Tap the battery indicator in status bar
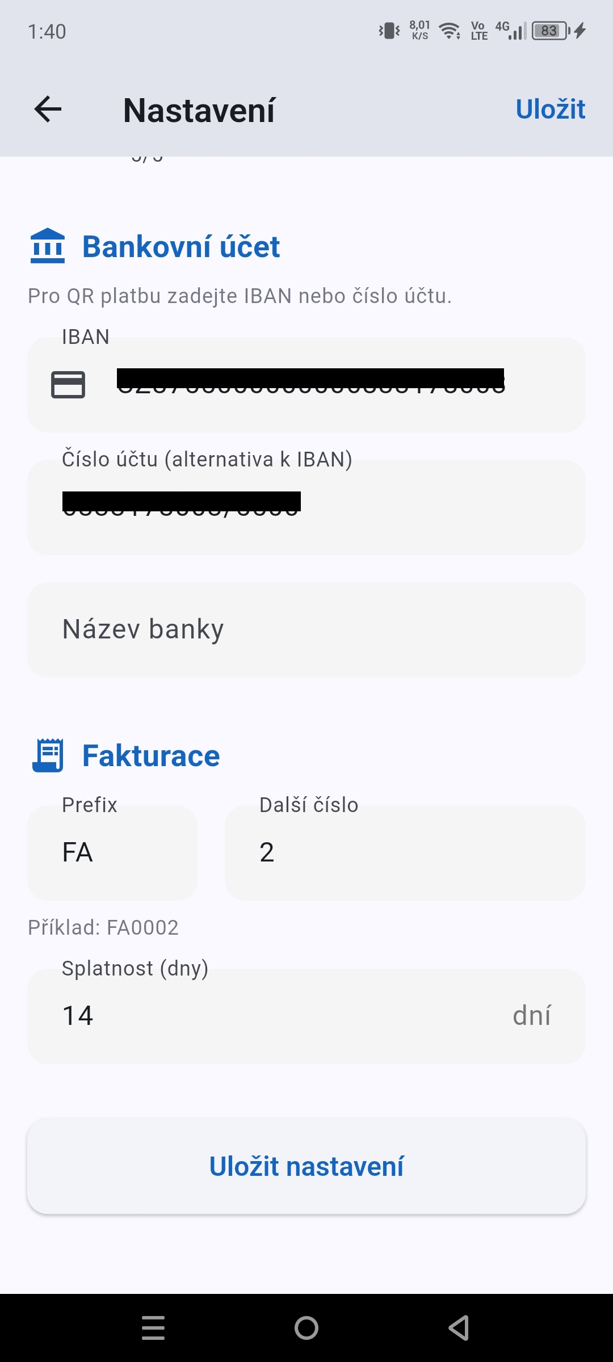This screenshot has width=613, height=1362. click(x=549, y=31)
